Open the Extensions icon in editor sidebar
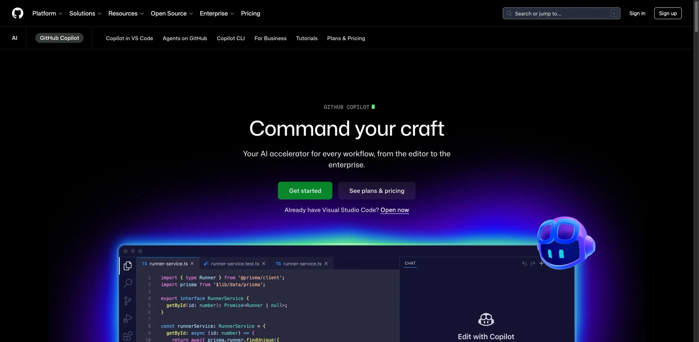The width and height of the screenshot is (699, 342). [x=128, y=336]
